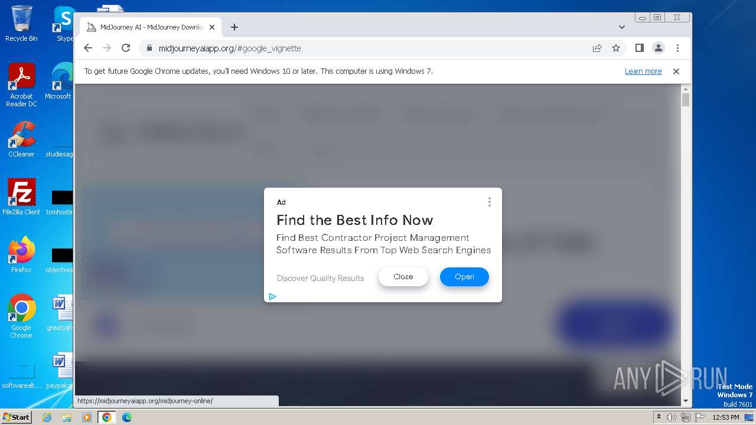Share this page using the share icon
The width and height of the screenshot is (756, 425).
click(597, 48)
